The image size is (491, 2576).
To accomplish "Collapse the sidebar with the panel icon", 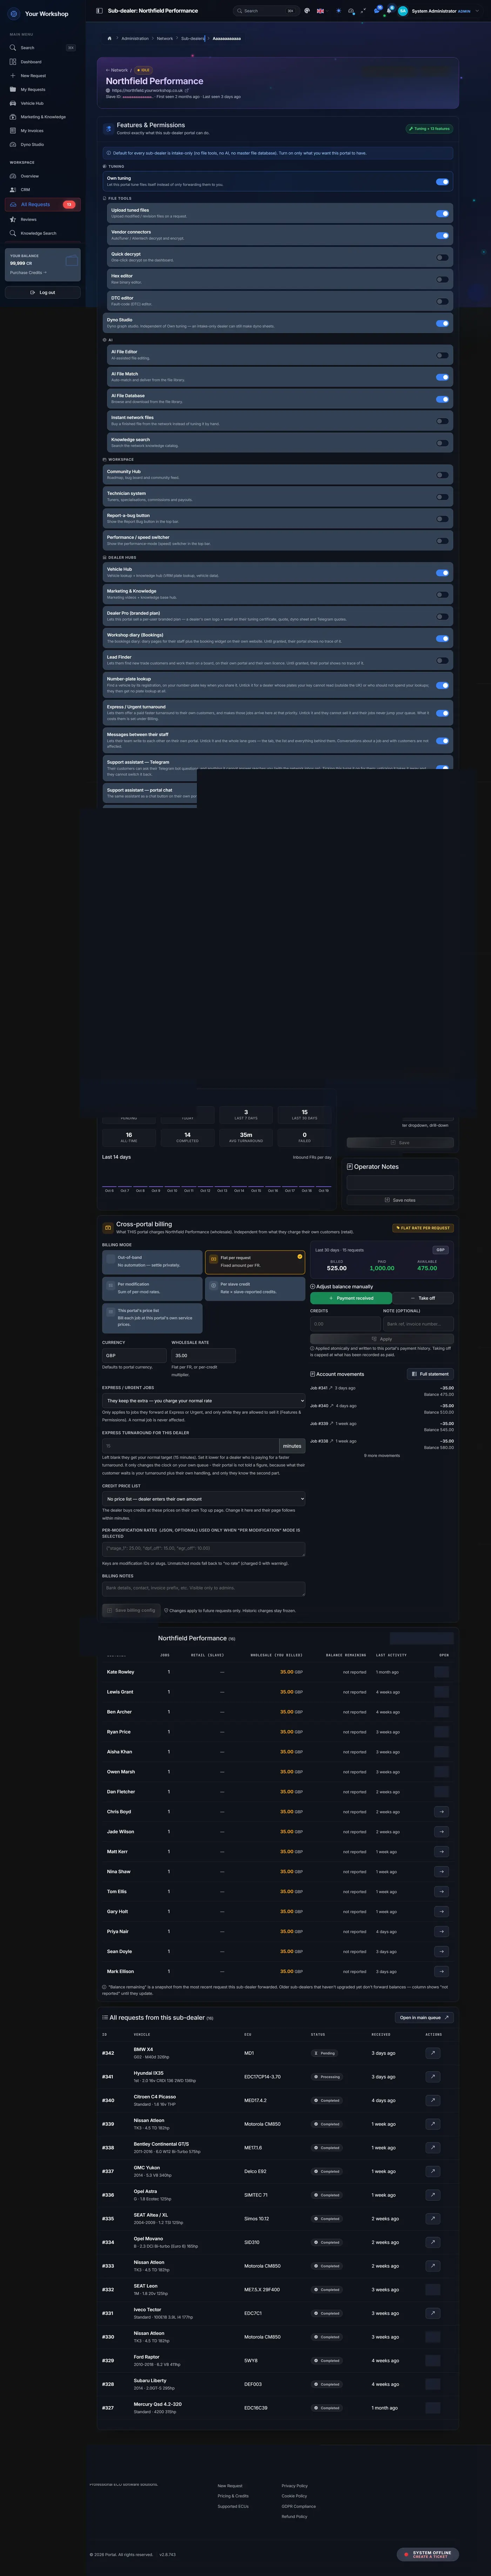I will 99,11.
